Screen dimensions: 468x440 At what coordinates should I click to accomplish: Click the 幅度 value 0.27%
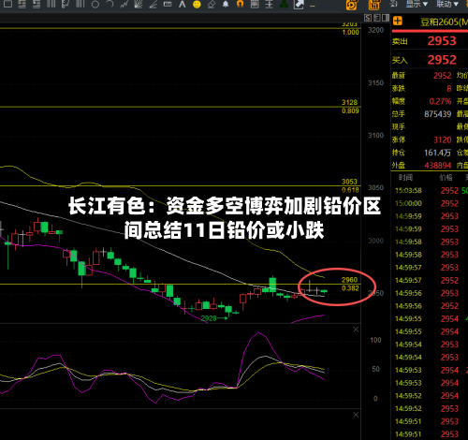click(440, 101)
